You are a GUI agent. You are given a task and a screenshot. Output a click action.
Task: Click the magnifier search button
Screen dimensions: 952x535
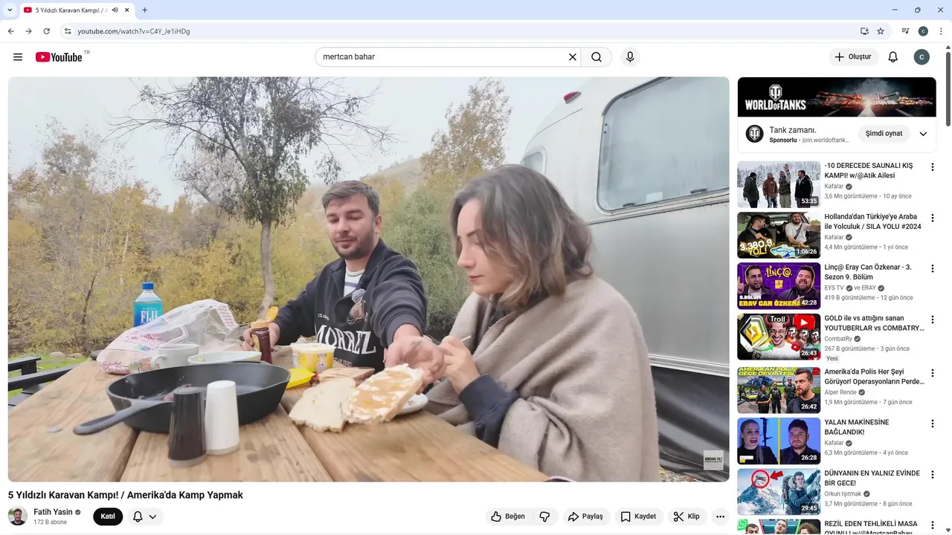(596, 57)
